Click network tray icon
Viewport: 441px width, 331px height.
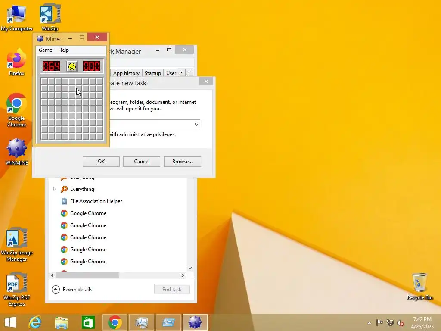pos(390,323)
